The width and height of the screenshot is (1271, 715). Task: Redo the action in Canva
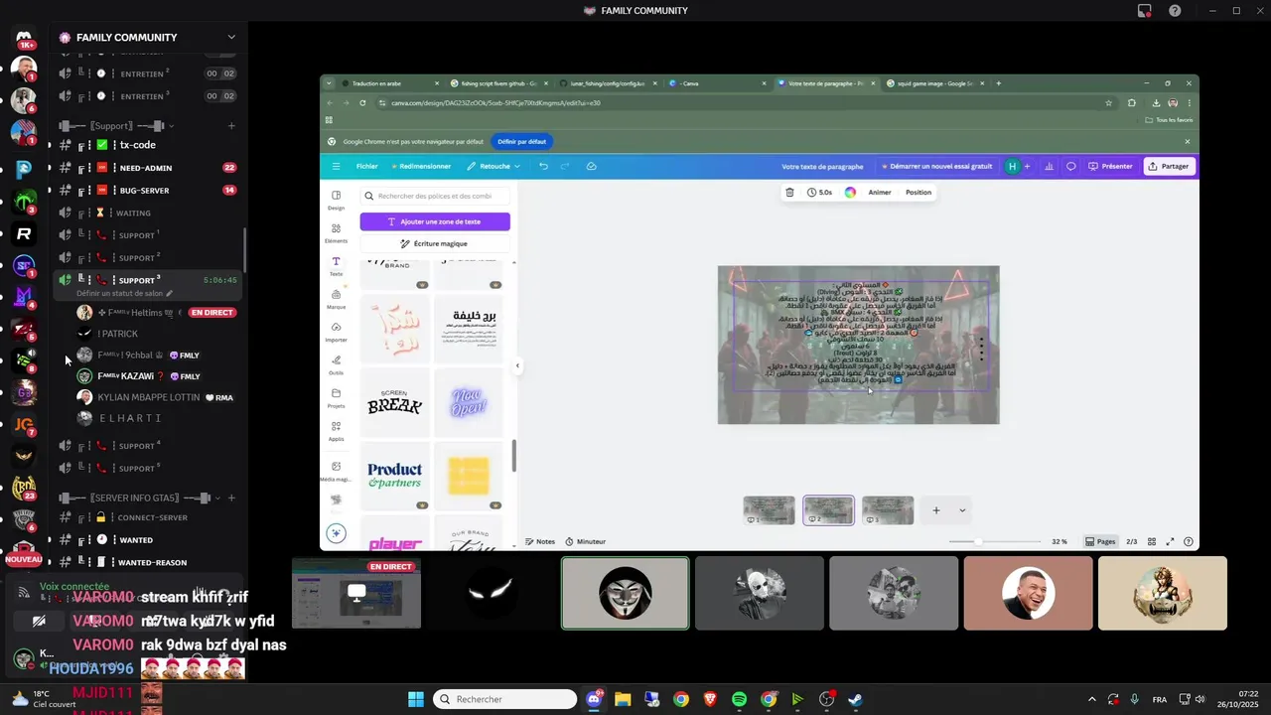point(566,166)
